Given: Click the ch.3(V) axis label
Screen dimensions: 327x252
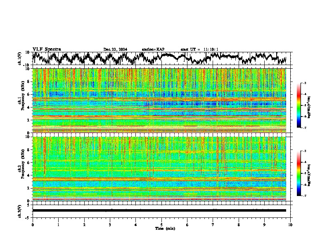Looking at the screenshot, I should (20, 211).
